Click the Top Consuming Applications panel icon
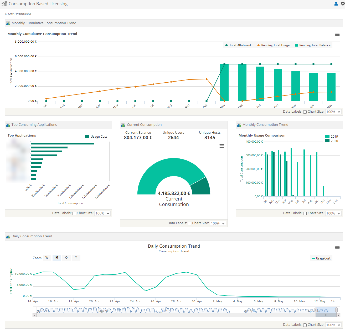This screenshot has height=330, width=345. click(8, 125)
